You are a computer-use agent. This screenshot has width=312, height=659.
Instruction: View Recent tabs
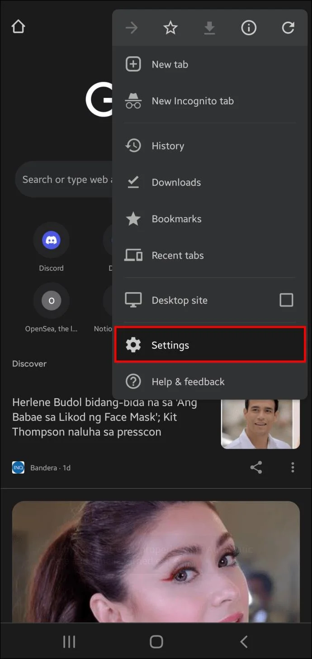[178, 255]
